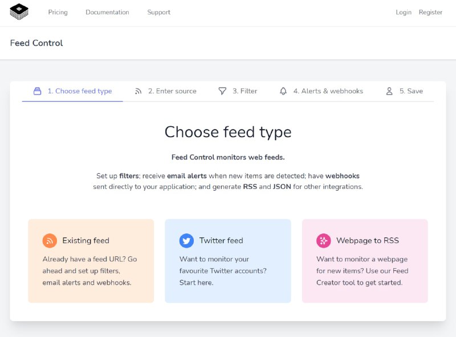The width and height of the screenshot is (456, 337).
Task: Click the browser icon on step 1
Action: click(x=37, y=91)
